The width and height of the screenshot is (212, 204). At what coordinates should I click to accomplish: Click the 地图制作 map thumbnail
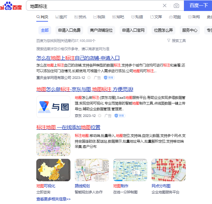point(130,170)
